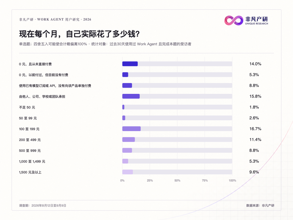
Task: Click the filled bar for 不足 50 元
Action: [123, 107]
